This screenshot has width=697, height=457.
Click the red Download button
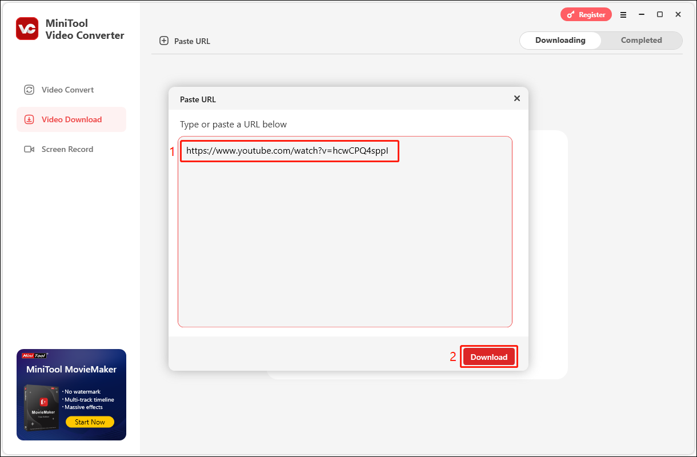pos(489,357)
